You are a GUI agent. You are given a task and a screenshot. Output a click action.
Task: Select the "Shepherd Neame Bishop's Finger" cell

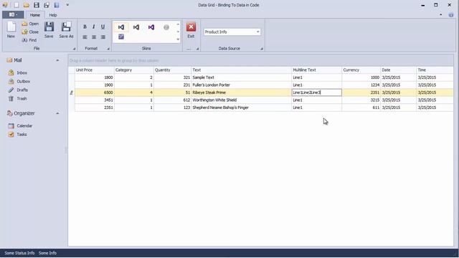[x=242, y=107]
